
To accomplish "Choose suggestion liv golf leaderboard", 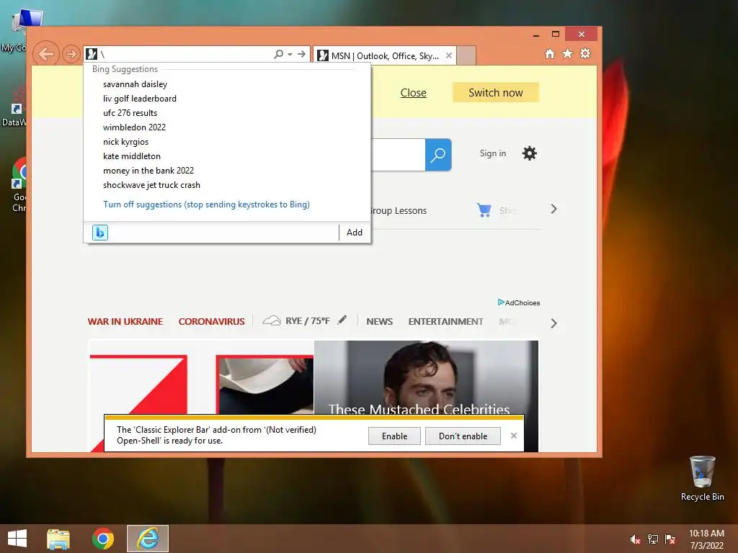I will coord(140,99).
